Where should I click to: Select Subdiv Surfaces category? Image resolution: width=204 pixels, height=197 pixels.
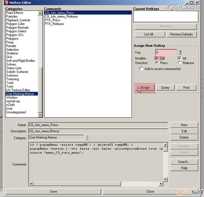(22, 71)
